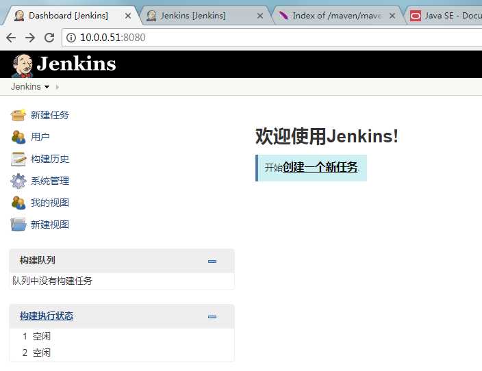
Task: Click the Jenkins breadcrumb link
Action: pyautogui.click(x=26, y=87)
